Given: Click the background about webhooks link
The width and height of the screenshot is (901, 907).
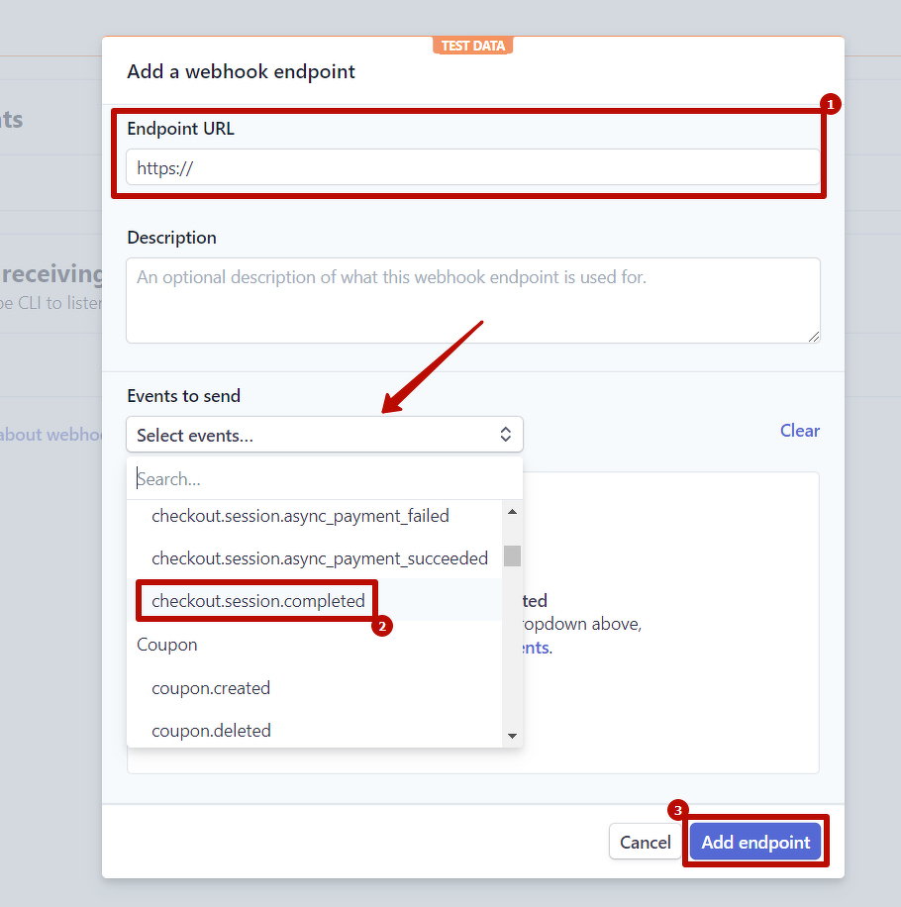Looking at the screenshot, I should pos(51,435).
